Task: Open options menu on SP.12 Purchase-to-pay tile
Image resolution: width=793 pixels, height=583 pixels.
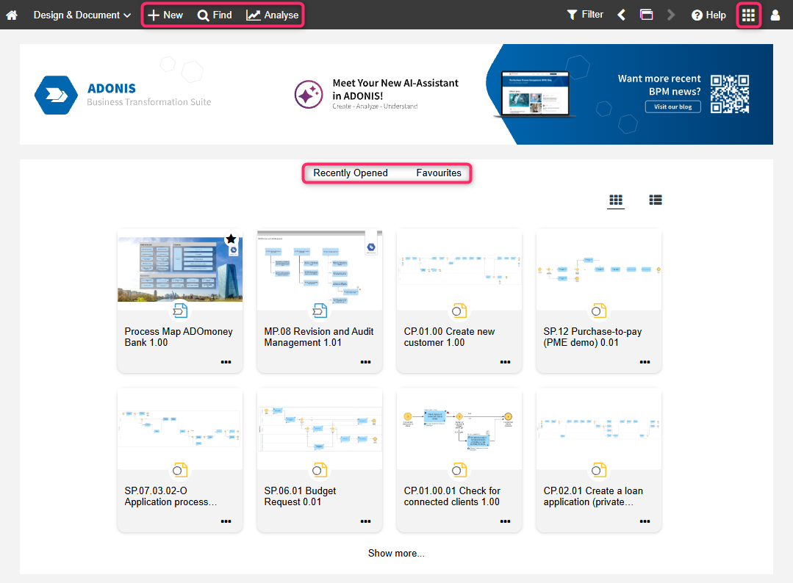Action: [645, 361]
